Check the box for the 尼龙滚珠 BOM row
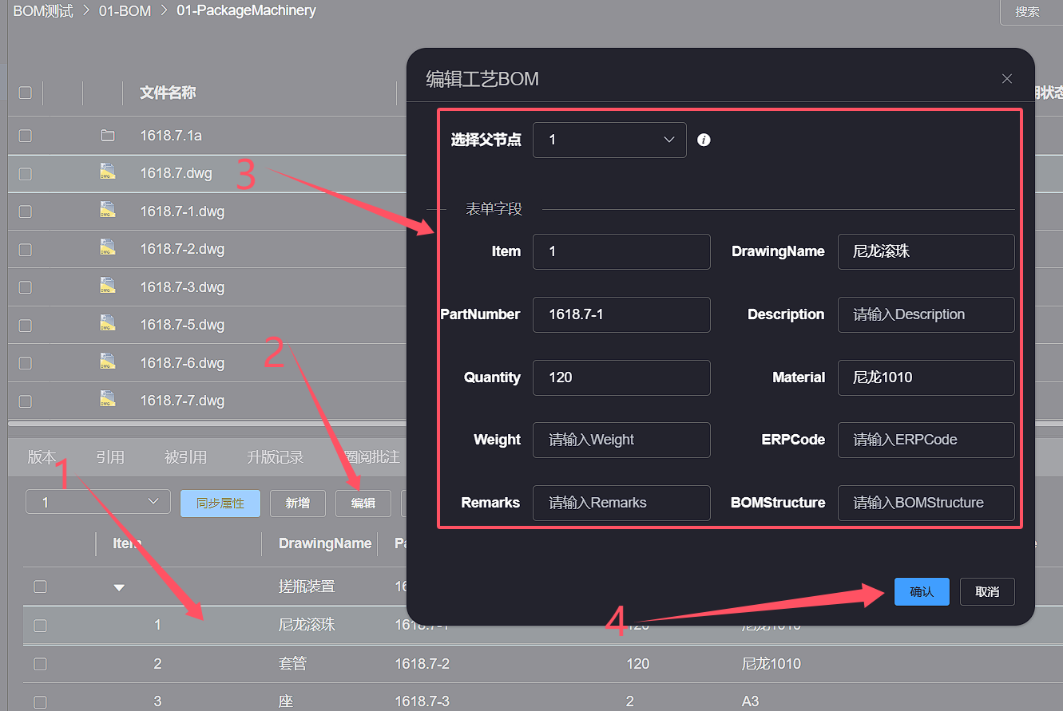The height and width of the screenshot is (711, 1063). tap(40, 626)
